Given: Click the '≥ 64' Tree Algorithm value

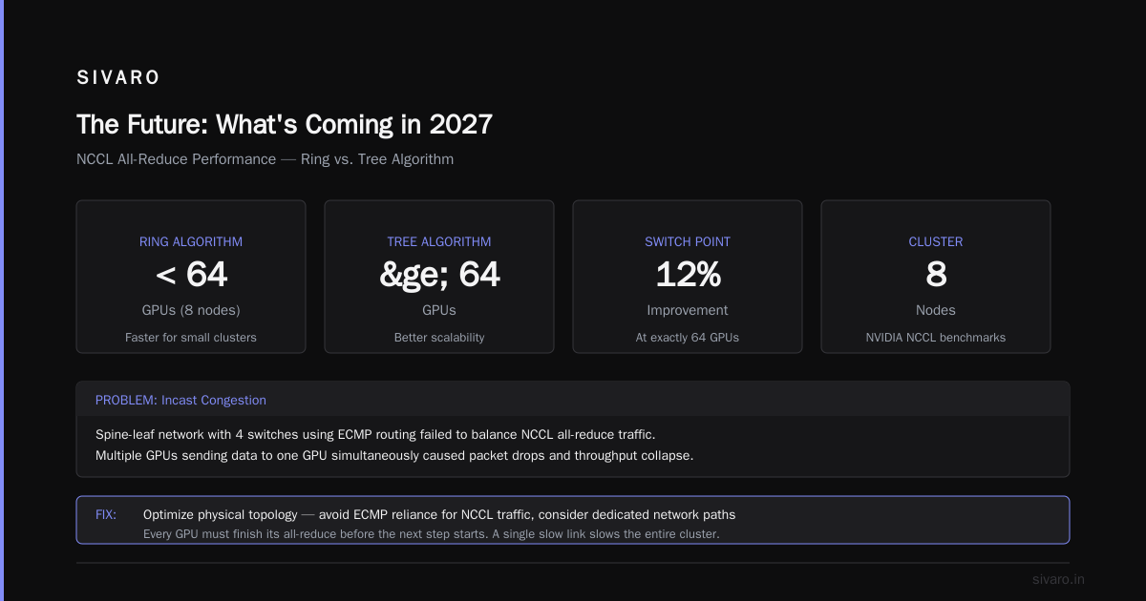Looking at the screenshot, I should 439,275.
